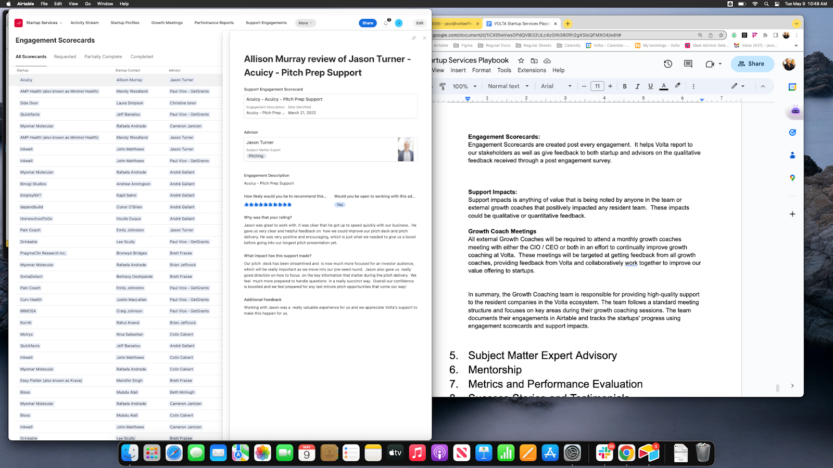Open Google Contacts in the Docs side panel
The height and width of the screenshot is (468, 833).
coord(792,155)
